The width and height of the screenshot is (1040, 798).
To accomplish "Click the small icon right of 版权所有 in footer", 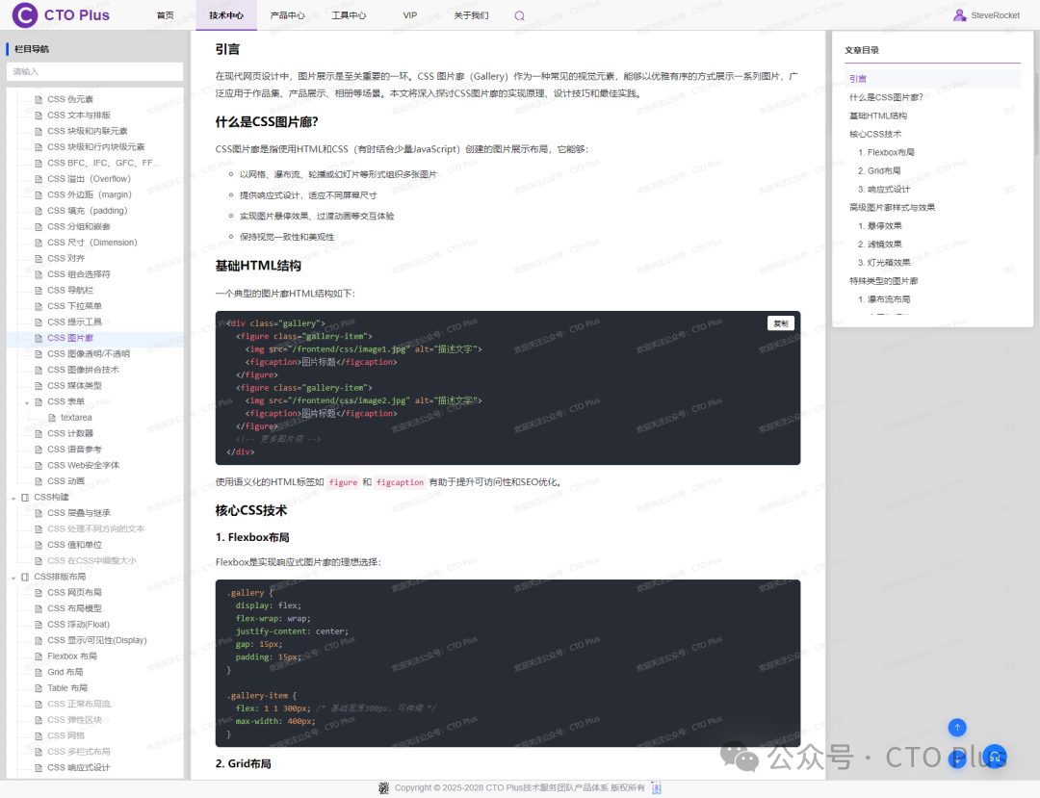I will coord(656,787).
